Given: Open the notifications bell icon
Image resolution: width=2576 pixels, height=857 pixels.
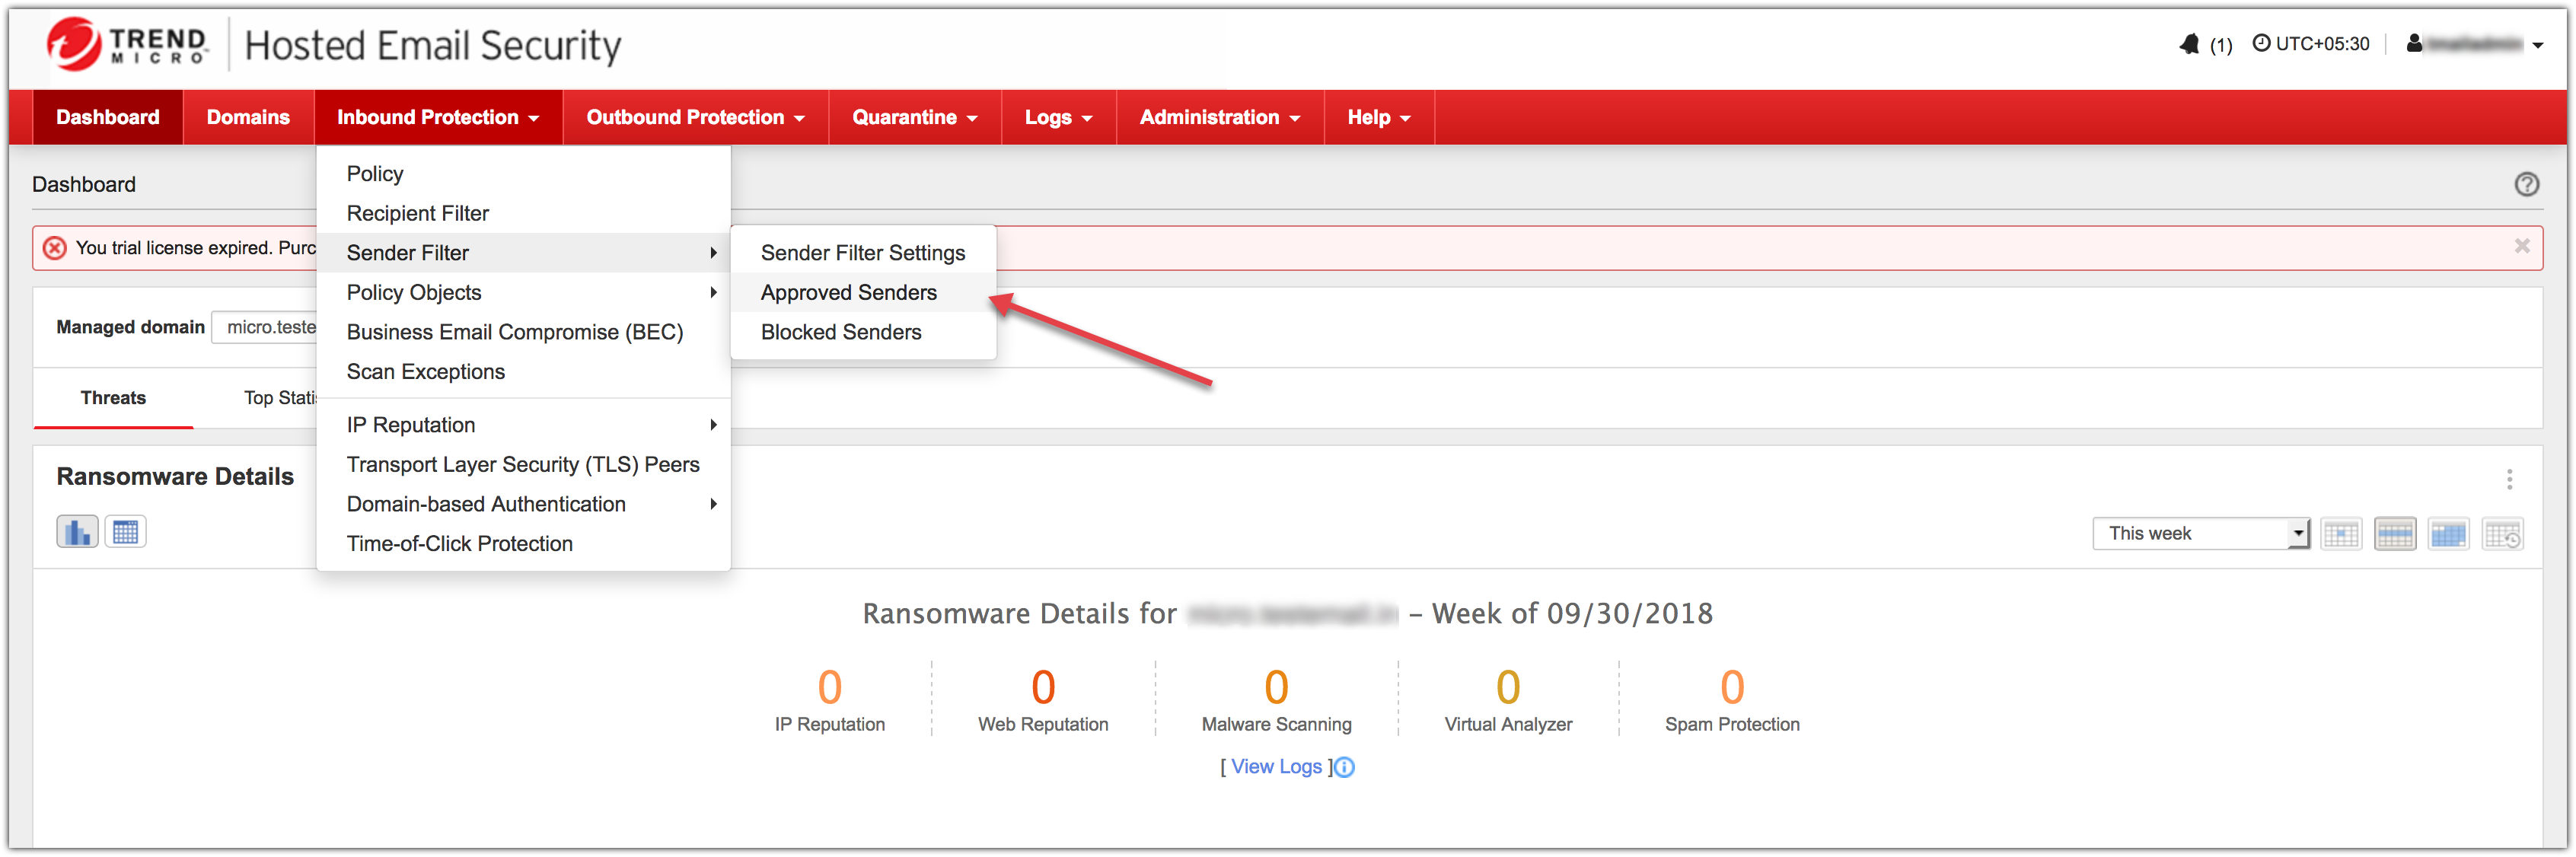Looking at the screenshot, I should (x=2190, y=44).
